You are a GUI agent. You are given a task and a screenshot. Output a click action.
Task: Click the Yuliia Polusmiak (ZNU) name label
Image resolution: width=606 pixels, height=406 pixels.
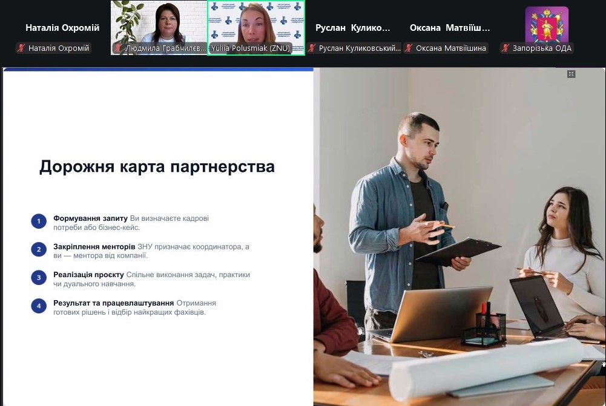(x=251, y=48)
